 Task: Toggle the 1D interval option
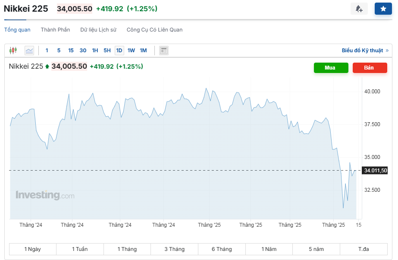click(x=119, y=51)
